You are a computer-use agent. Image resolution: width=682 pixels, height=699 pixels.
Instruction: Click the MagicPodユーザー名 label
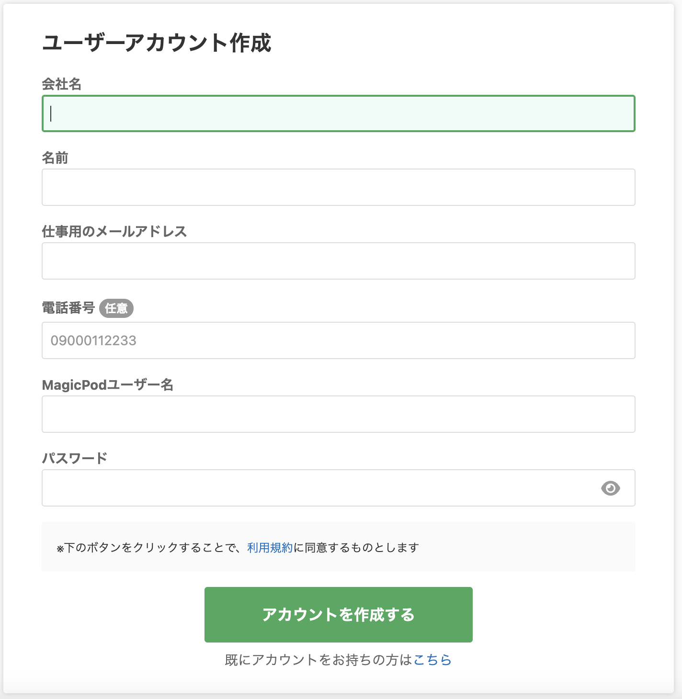(x=109, y=384)
